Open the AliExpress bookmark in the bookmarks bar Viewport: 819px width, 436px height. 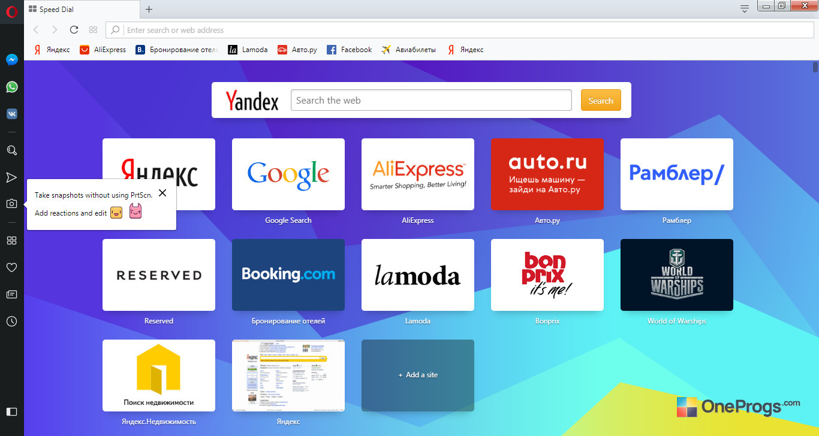(103, 50)
